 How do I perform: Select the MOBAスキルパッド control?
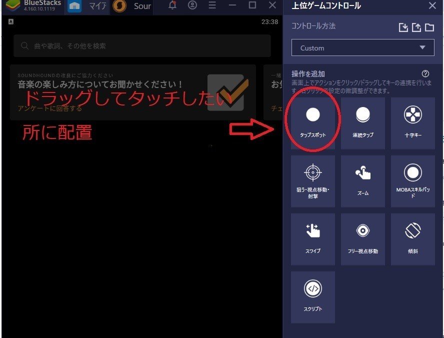(x=413, y=180)
